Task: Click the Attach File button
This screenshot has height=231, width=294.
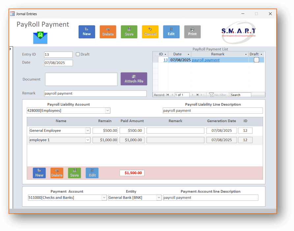Action: [134, 79]
